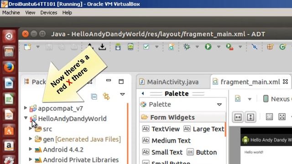292x164 pixels.
Task: Select Android 4.4.2 entry
Action: [x=63, y=149]
